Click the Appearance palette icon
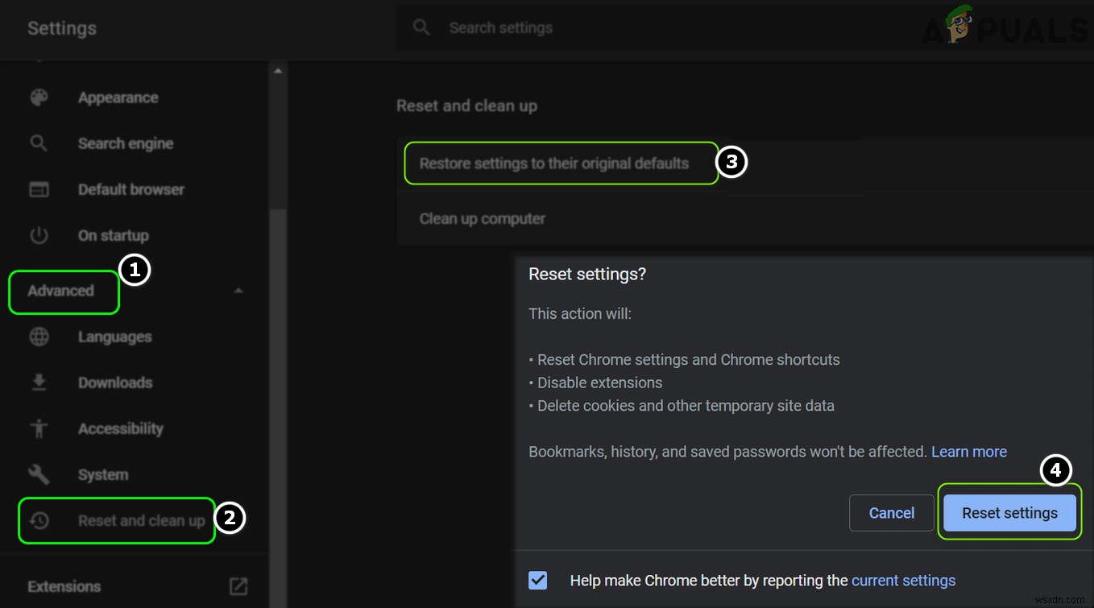 point(39,97)
